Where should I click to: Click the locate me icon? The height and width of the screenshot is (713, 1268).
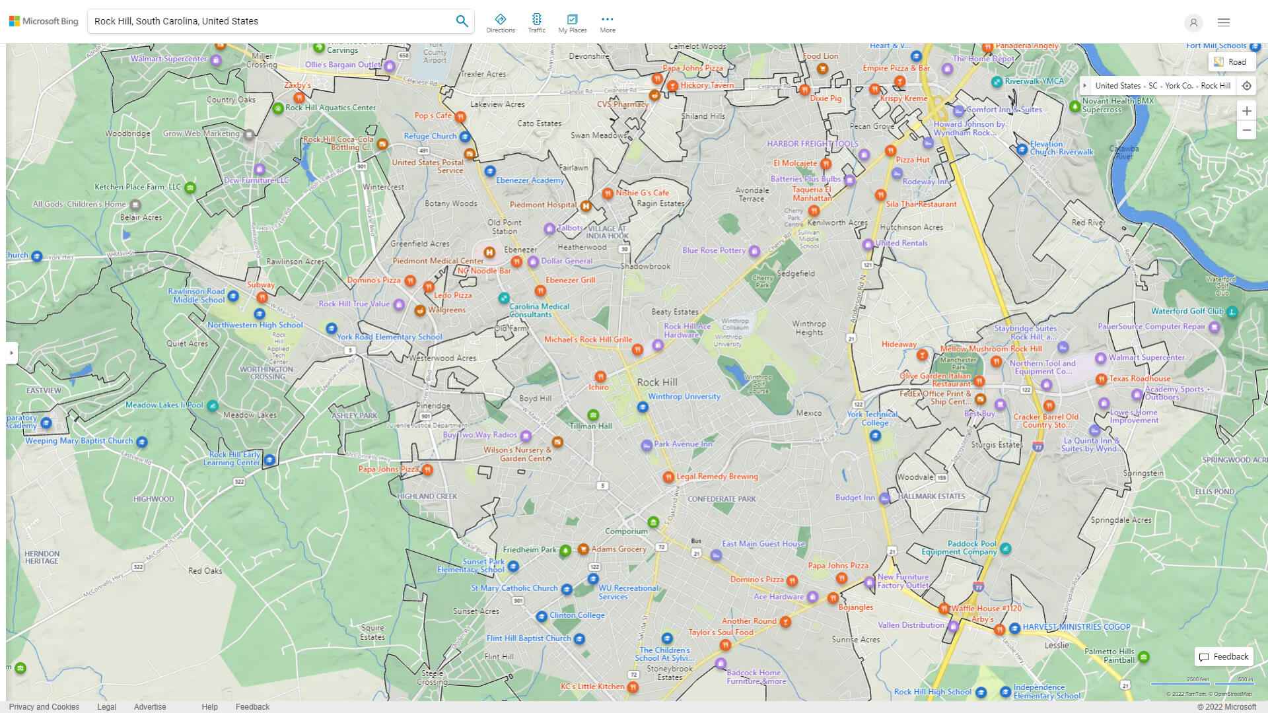pos(1246,86)
